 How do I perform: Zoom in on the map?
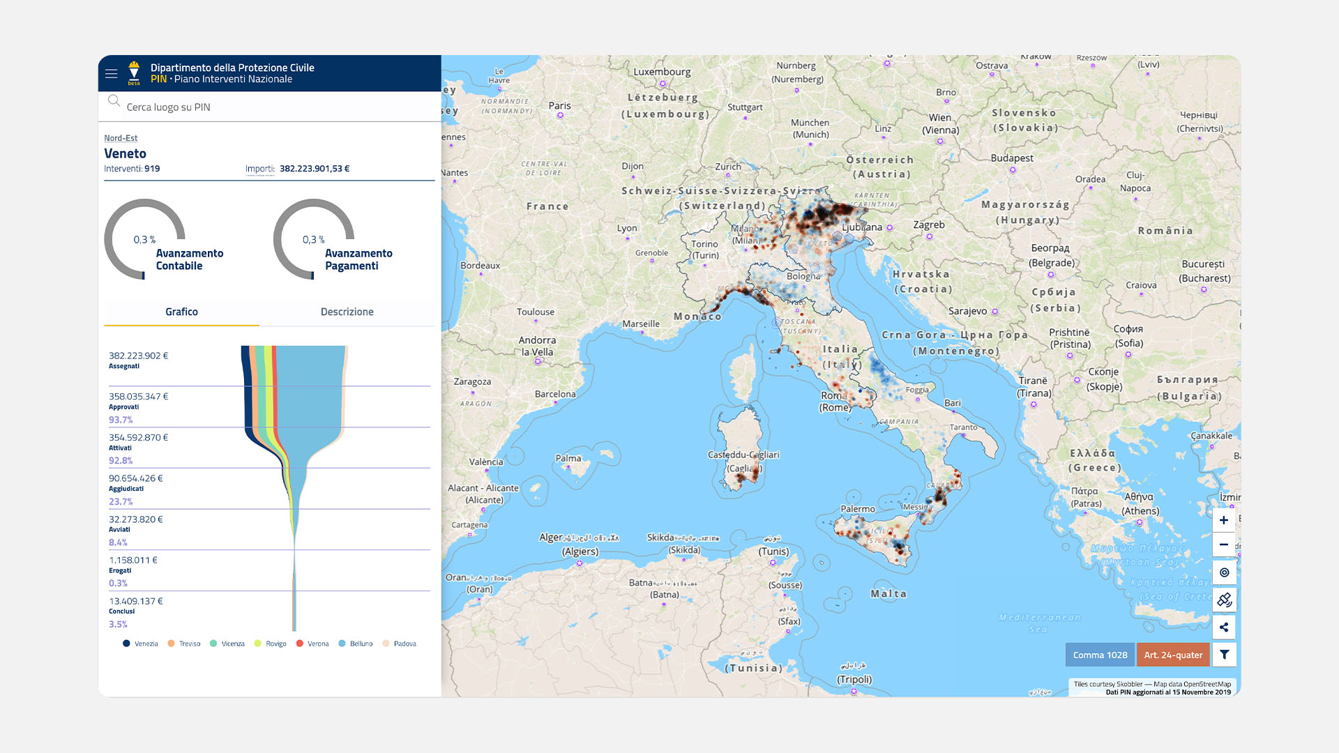tap(1224, 520)
